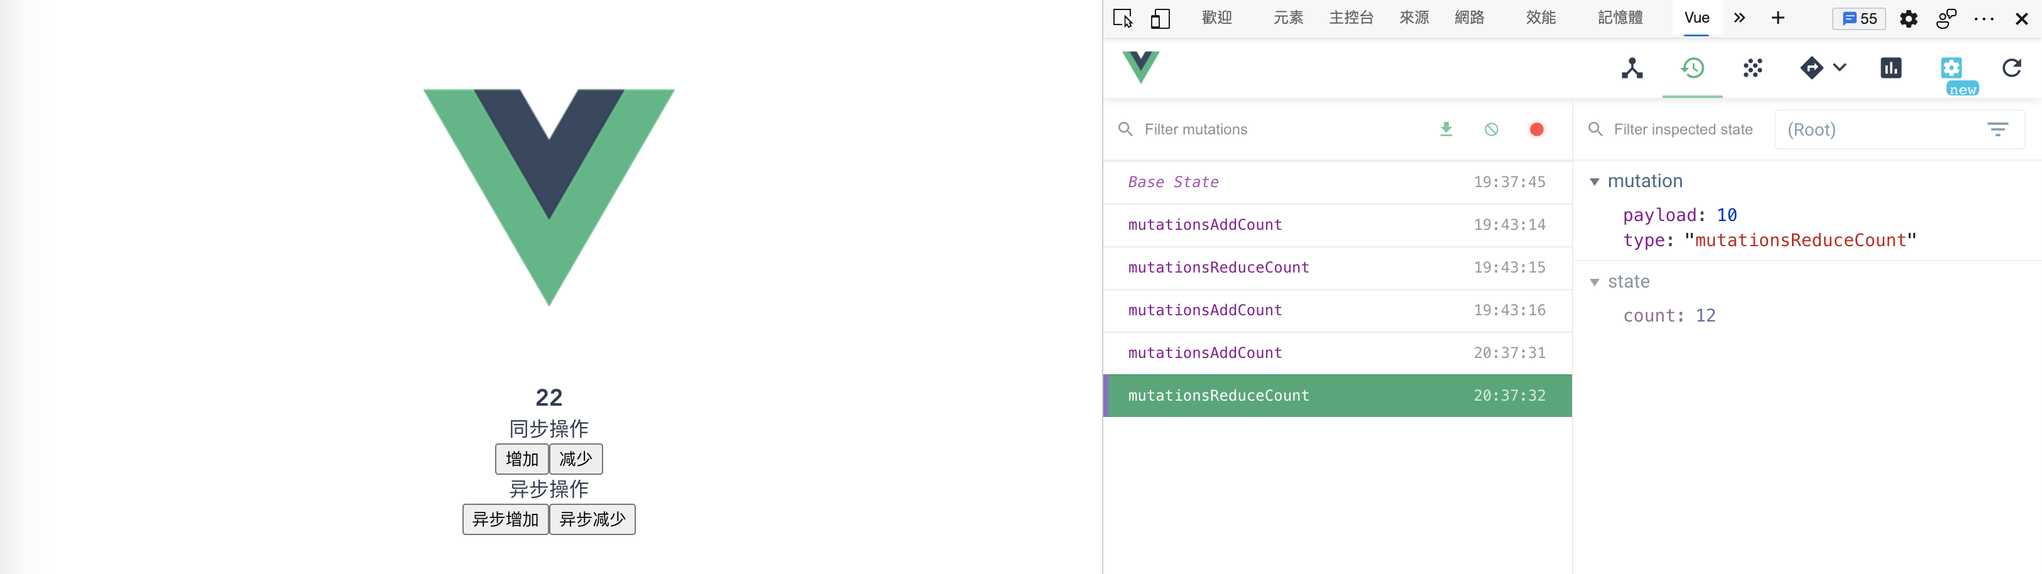Viewport: 2042px width, 574px height.
Task: Open the 網路 tab
Action: (1470, 18)
